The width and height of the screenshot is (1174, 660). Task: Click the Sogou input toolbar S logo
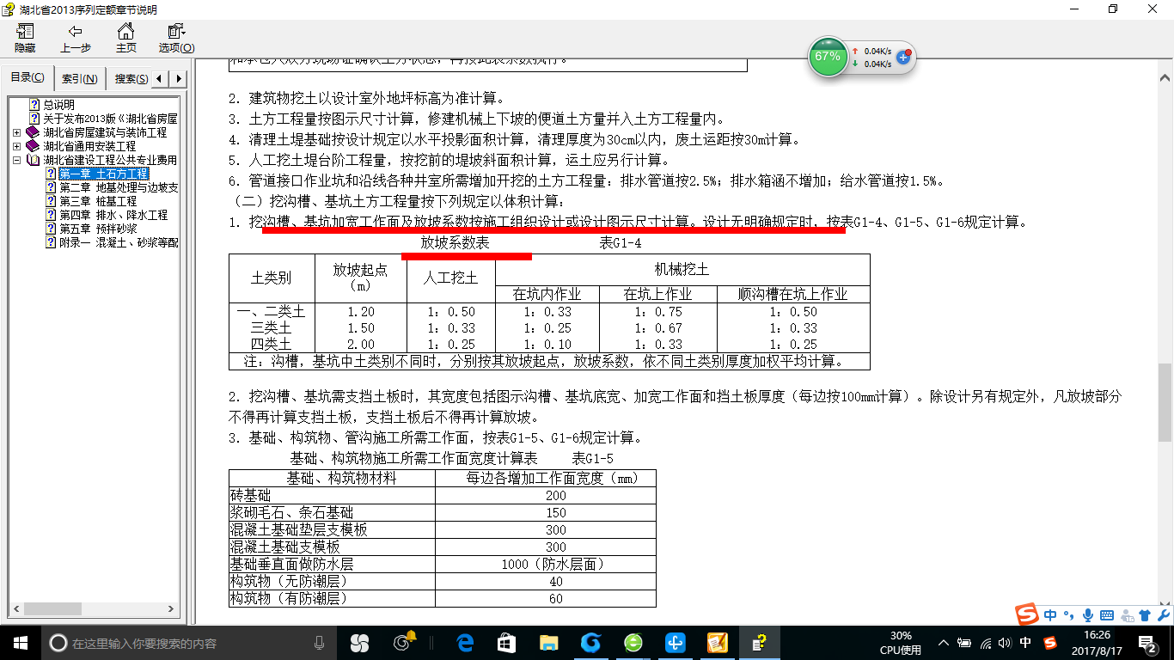1027,614
